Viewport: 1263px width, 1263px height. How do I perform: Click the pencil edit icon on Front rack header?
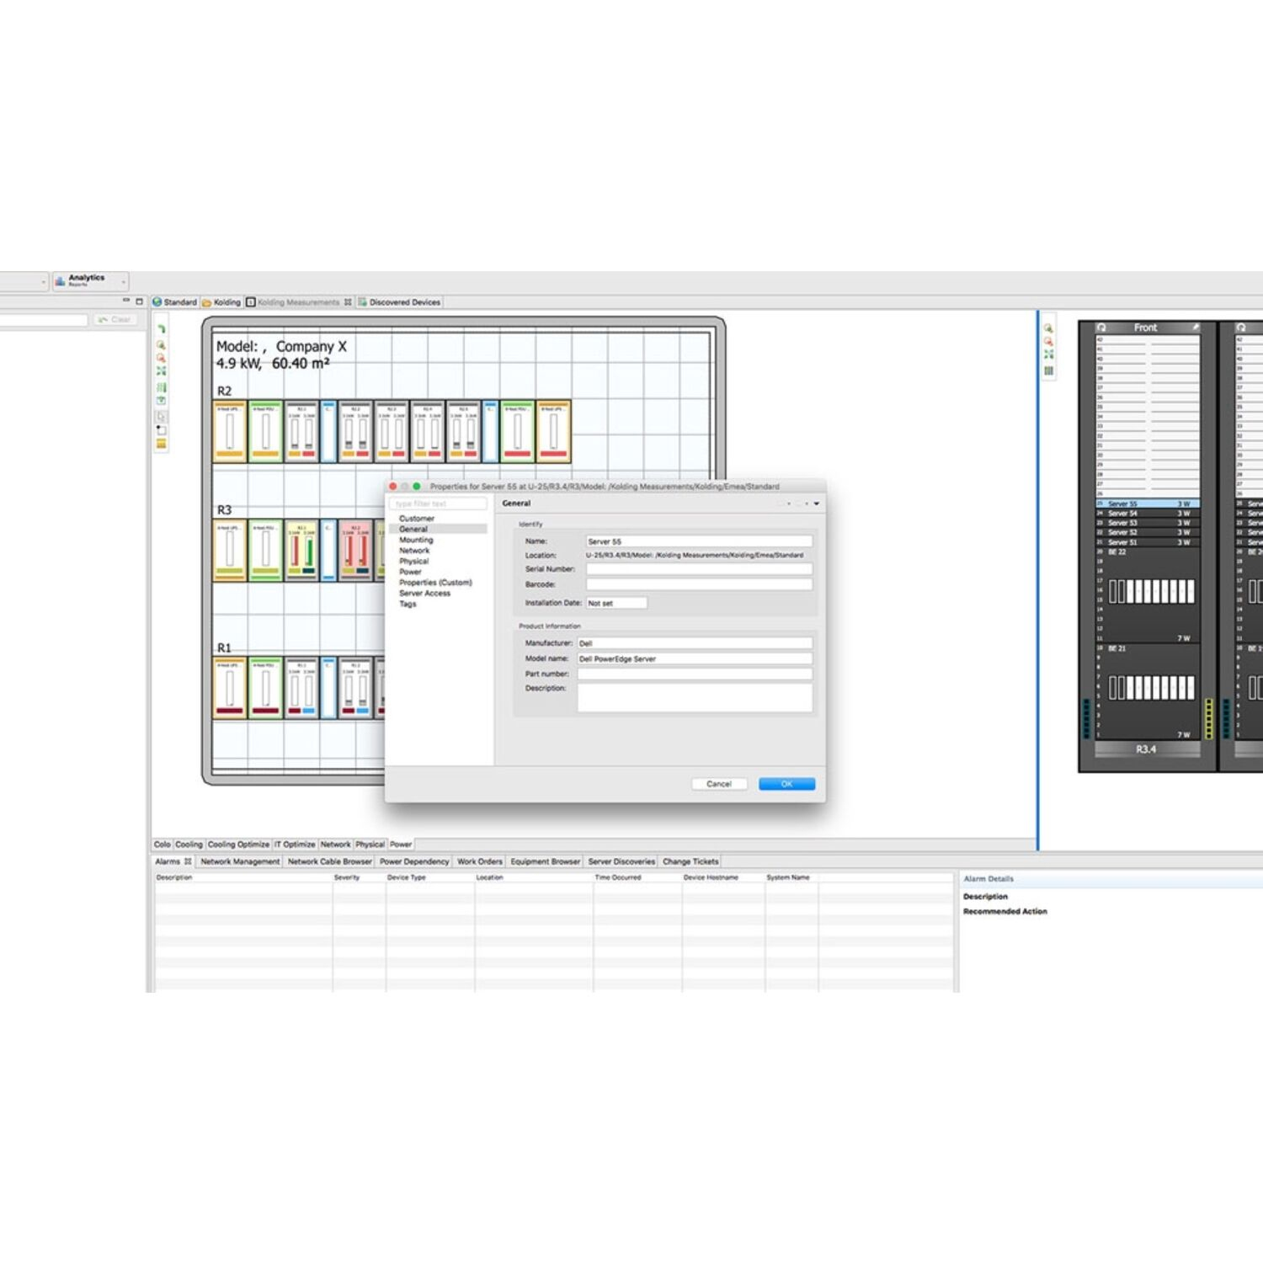coord(1196,327)
